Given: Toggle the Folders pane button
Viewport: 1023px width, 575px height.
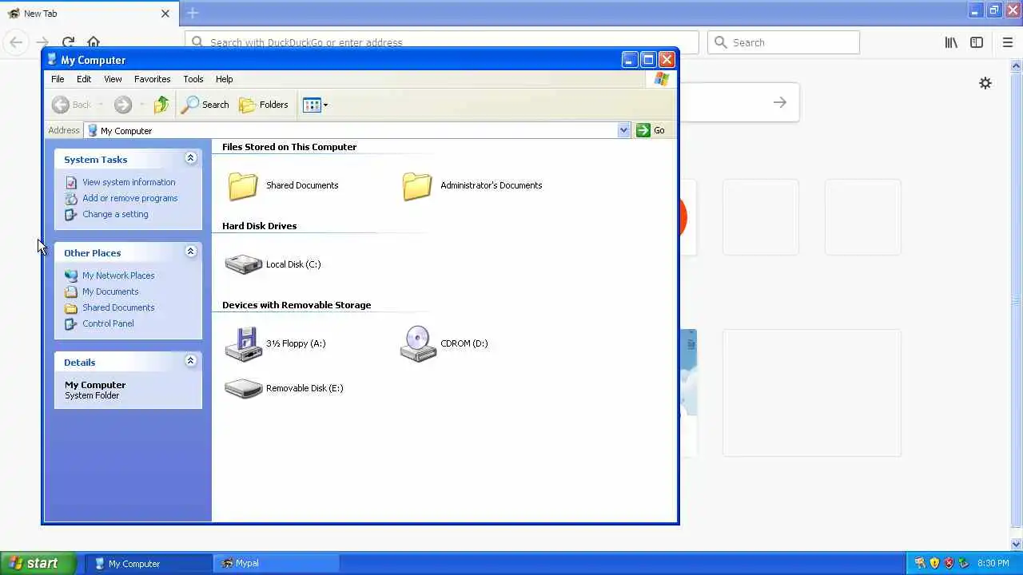Looking at the screenshot, I should [264, 105].
